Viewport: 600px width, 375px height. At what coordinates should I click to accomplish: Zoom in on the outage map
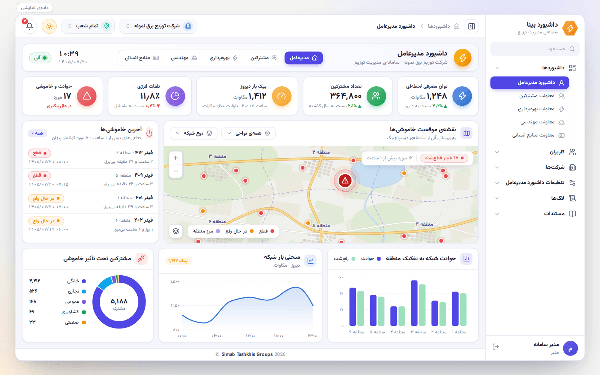[176, 158]
